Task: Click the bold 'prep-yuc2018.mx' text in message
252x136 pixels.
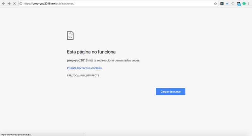Action: pyautogui.click(x=80, y=60)
